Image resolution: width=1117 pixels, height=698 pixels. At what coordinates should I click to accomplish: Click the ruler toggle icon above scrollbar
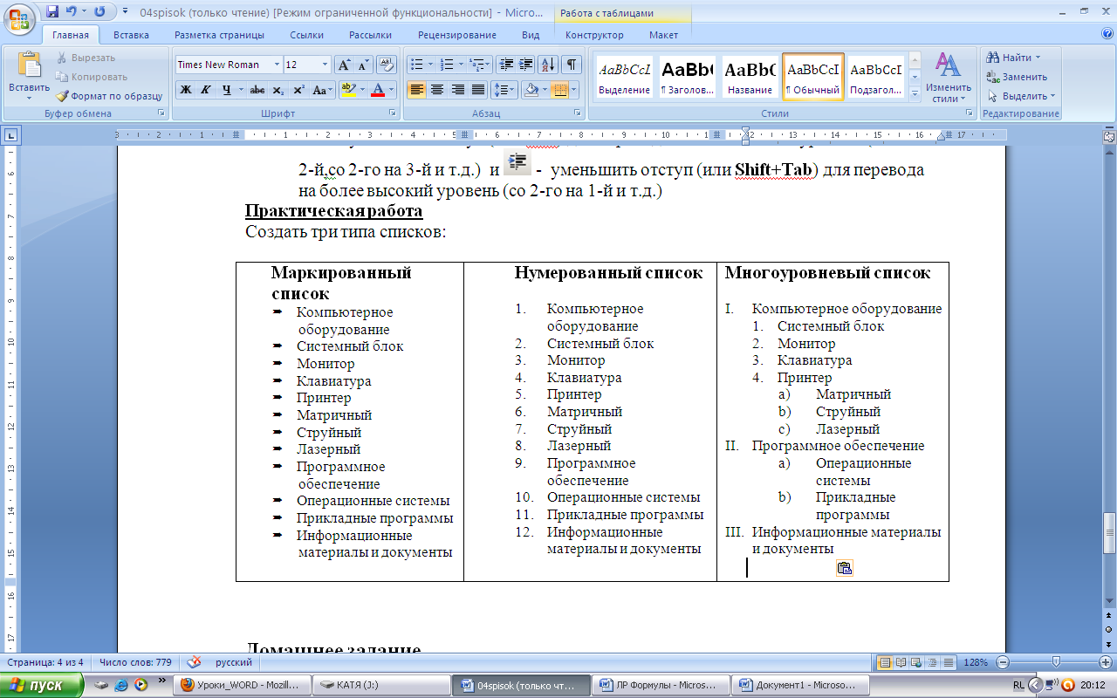click(x=1108, y=136)
